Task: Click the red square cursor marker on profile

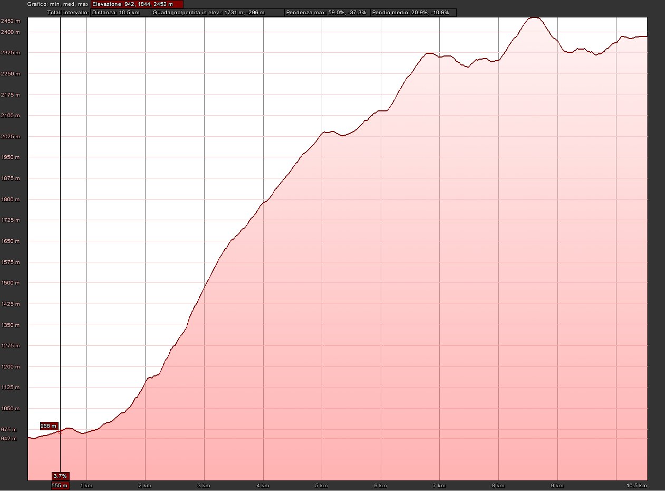Action: [x=60, y=431]
